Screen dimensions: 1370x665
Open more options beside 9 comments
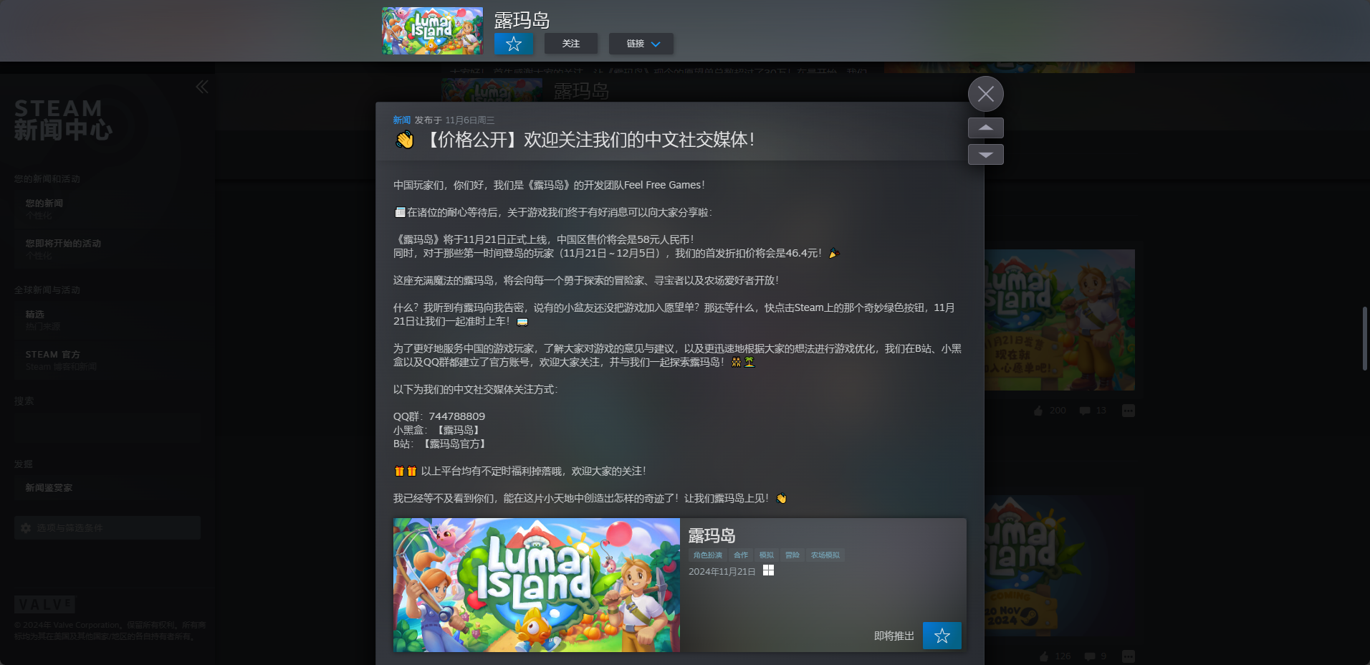coord(1129,656)
